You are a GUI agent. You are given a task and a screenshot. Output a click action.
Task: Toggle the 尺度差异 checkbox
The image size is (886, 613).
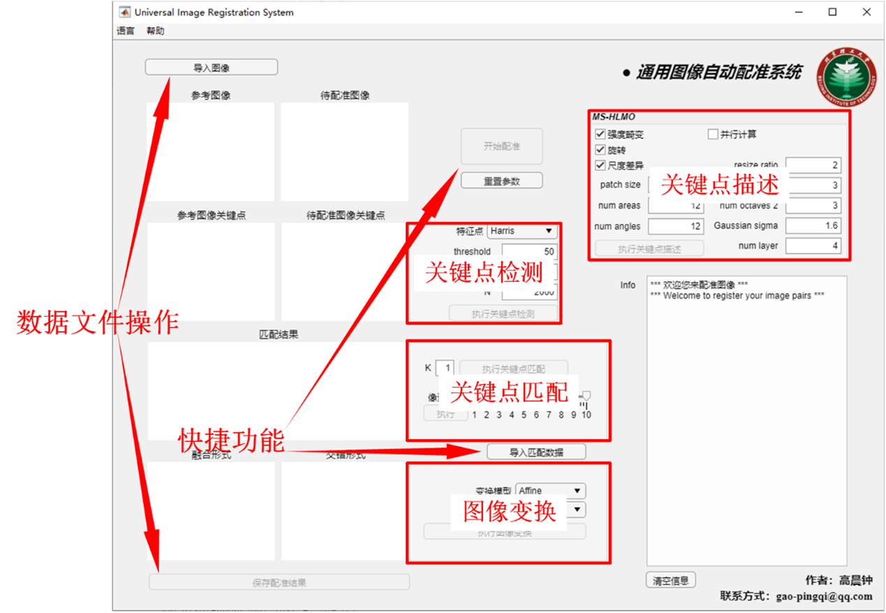[600, 165]
